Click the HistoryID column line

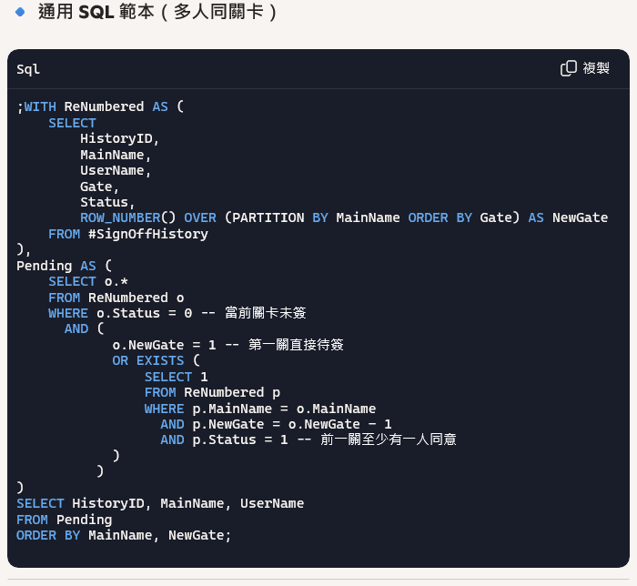point(119,139)
